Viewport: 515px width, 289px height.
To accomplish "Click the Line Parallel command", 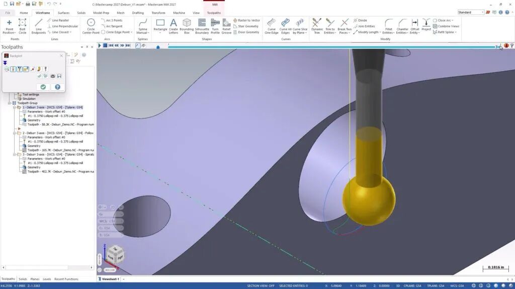I will 58,20.
